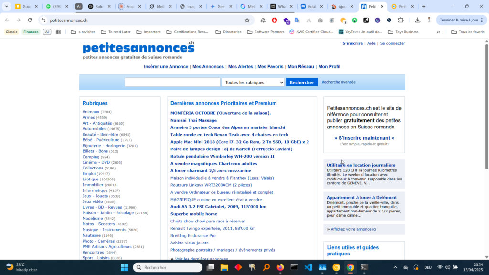Viewport: 489px width, 275px height.
Task: Click the Rechercher search button
Action: pos(302,82)
